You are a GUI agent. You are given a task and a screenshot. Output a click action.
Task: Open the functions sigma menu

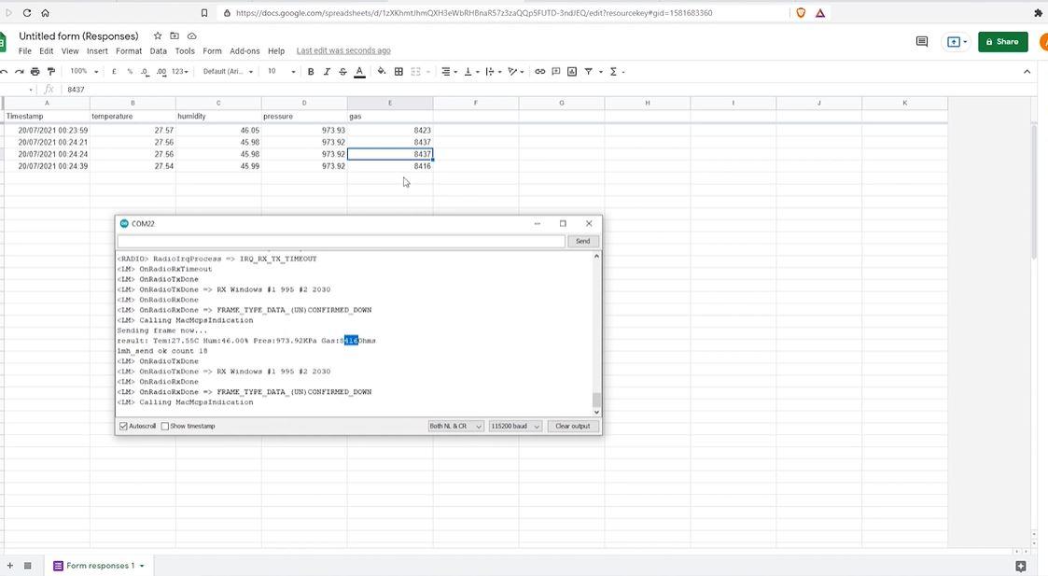[616, 72]
